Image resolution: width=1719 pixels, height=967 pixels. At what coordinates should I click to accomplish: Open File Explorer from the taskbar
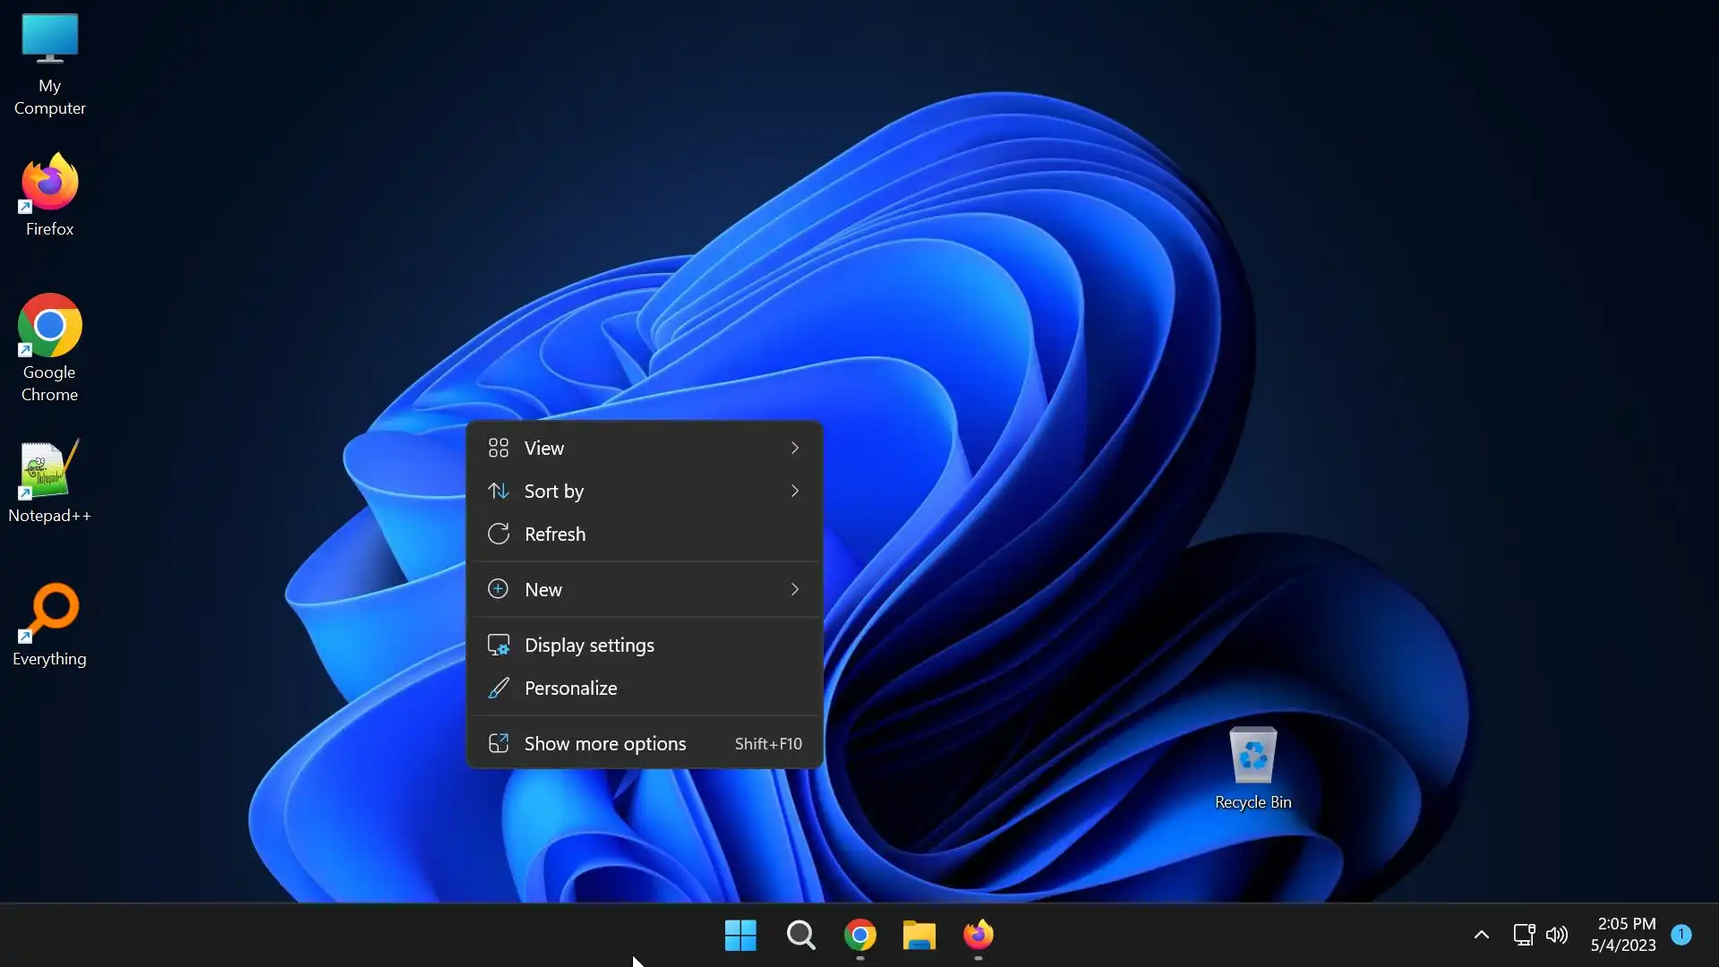point(919,935)
